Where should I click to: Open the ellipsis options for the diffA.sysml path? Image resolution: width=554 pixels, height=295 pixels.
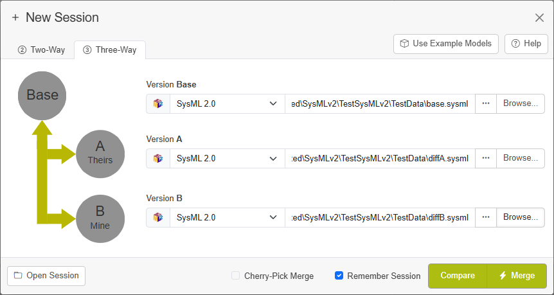[486, 158]
